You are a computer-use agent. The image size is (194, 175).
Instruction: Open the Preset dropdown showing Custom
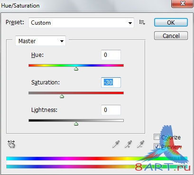[x=81, y=23]
